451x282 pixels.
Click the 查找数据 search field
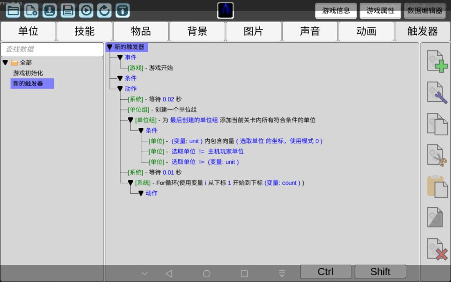pyautogui.click(x=52, y=49)
